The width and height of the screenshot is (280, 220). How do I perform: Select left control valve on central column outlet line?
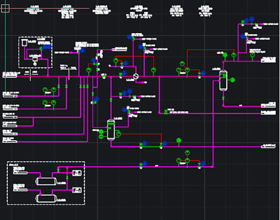click(141, 145)
